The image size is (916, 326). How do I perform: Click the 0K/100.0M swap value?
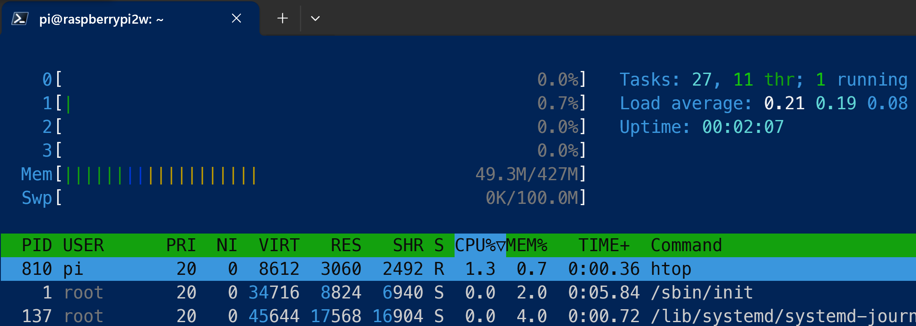pyautogui.click(x=532, y=198)
